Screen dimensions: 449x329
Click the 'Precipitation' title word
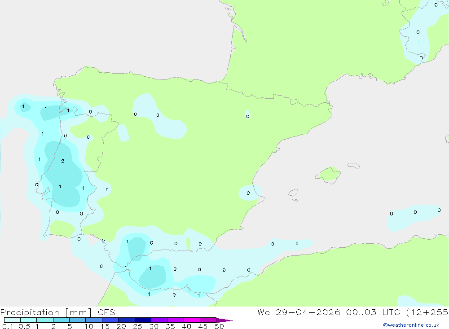30,312
